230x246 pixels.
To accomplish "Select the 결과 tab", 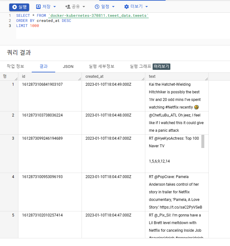I will 43,66.
